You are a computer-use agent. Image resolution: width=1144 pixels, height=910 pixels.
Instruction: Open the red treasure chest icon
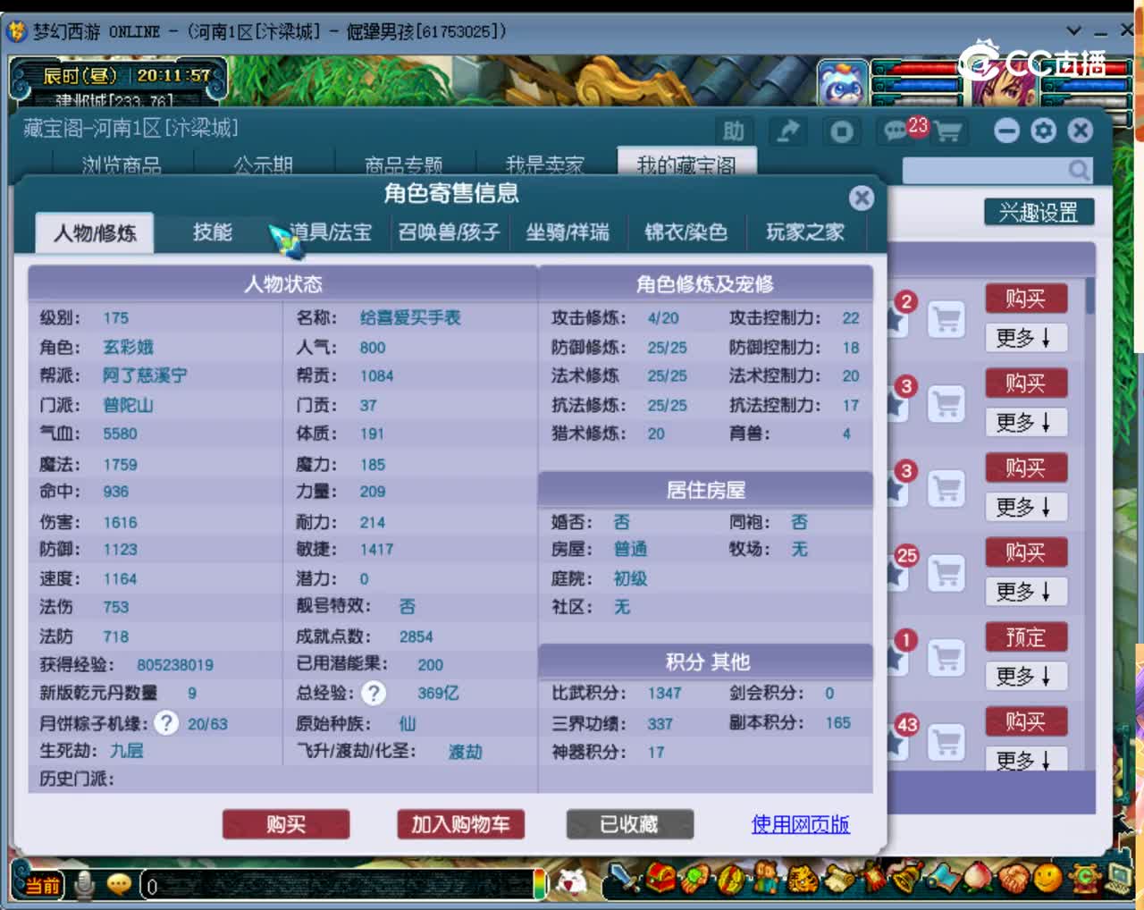[661, 879]
